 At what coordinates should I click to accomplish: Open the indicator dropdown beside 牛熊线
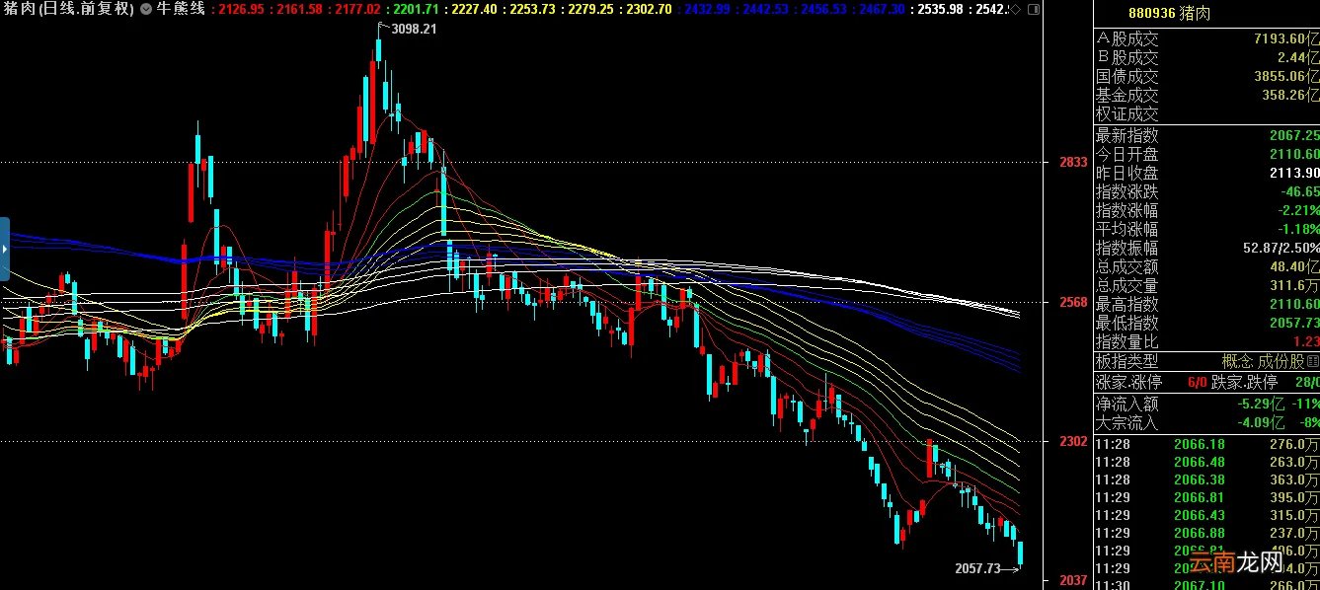tap(146, 9)
